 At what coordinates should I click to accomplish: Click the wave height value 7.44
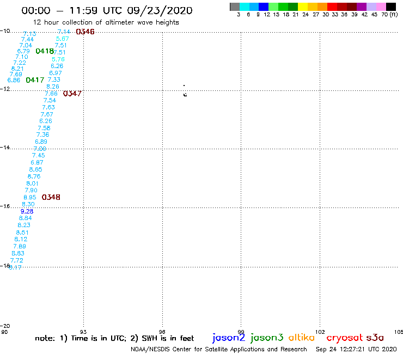pos(27,39)
